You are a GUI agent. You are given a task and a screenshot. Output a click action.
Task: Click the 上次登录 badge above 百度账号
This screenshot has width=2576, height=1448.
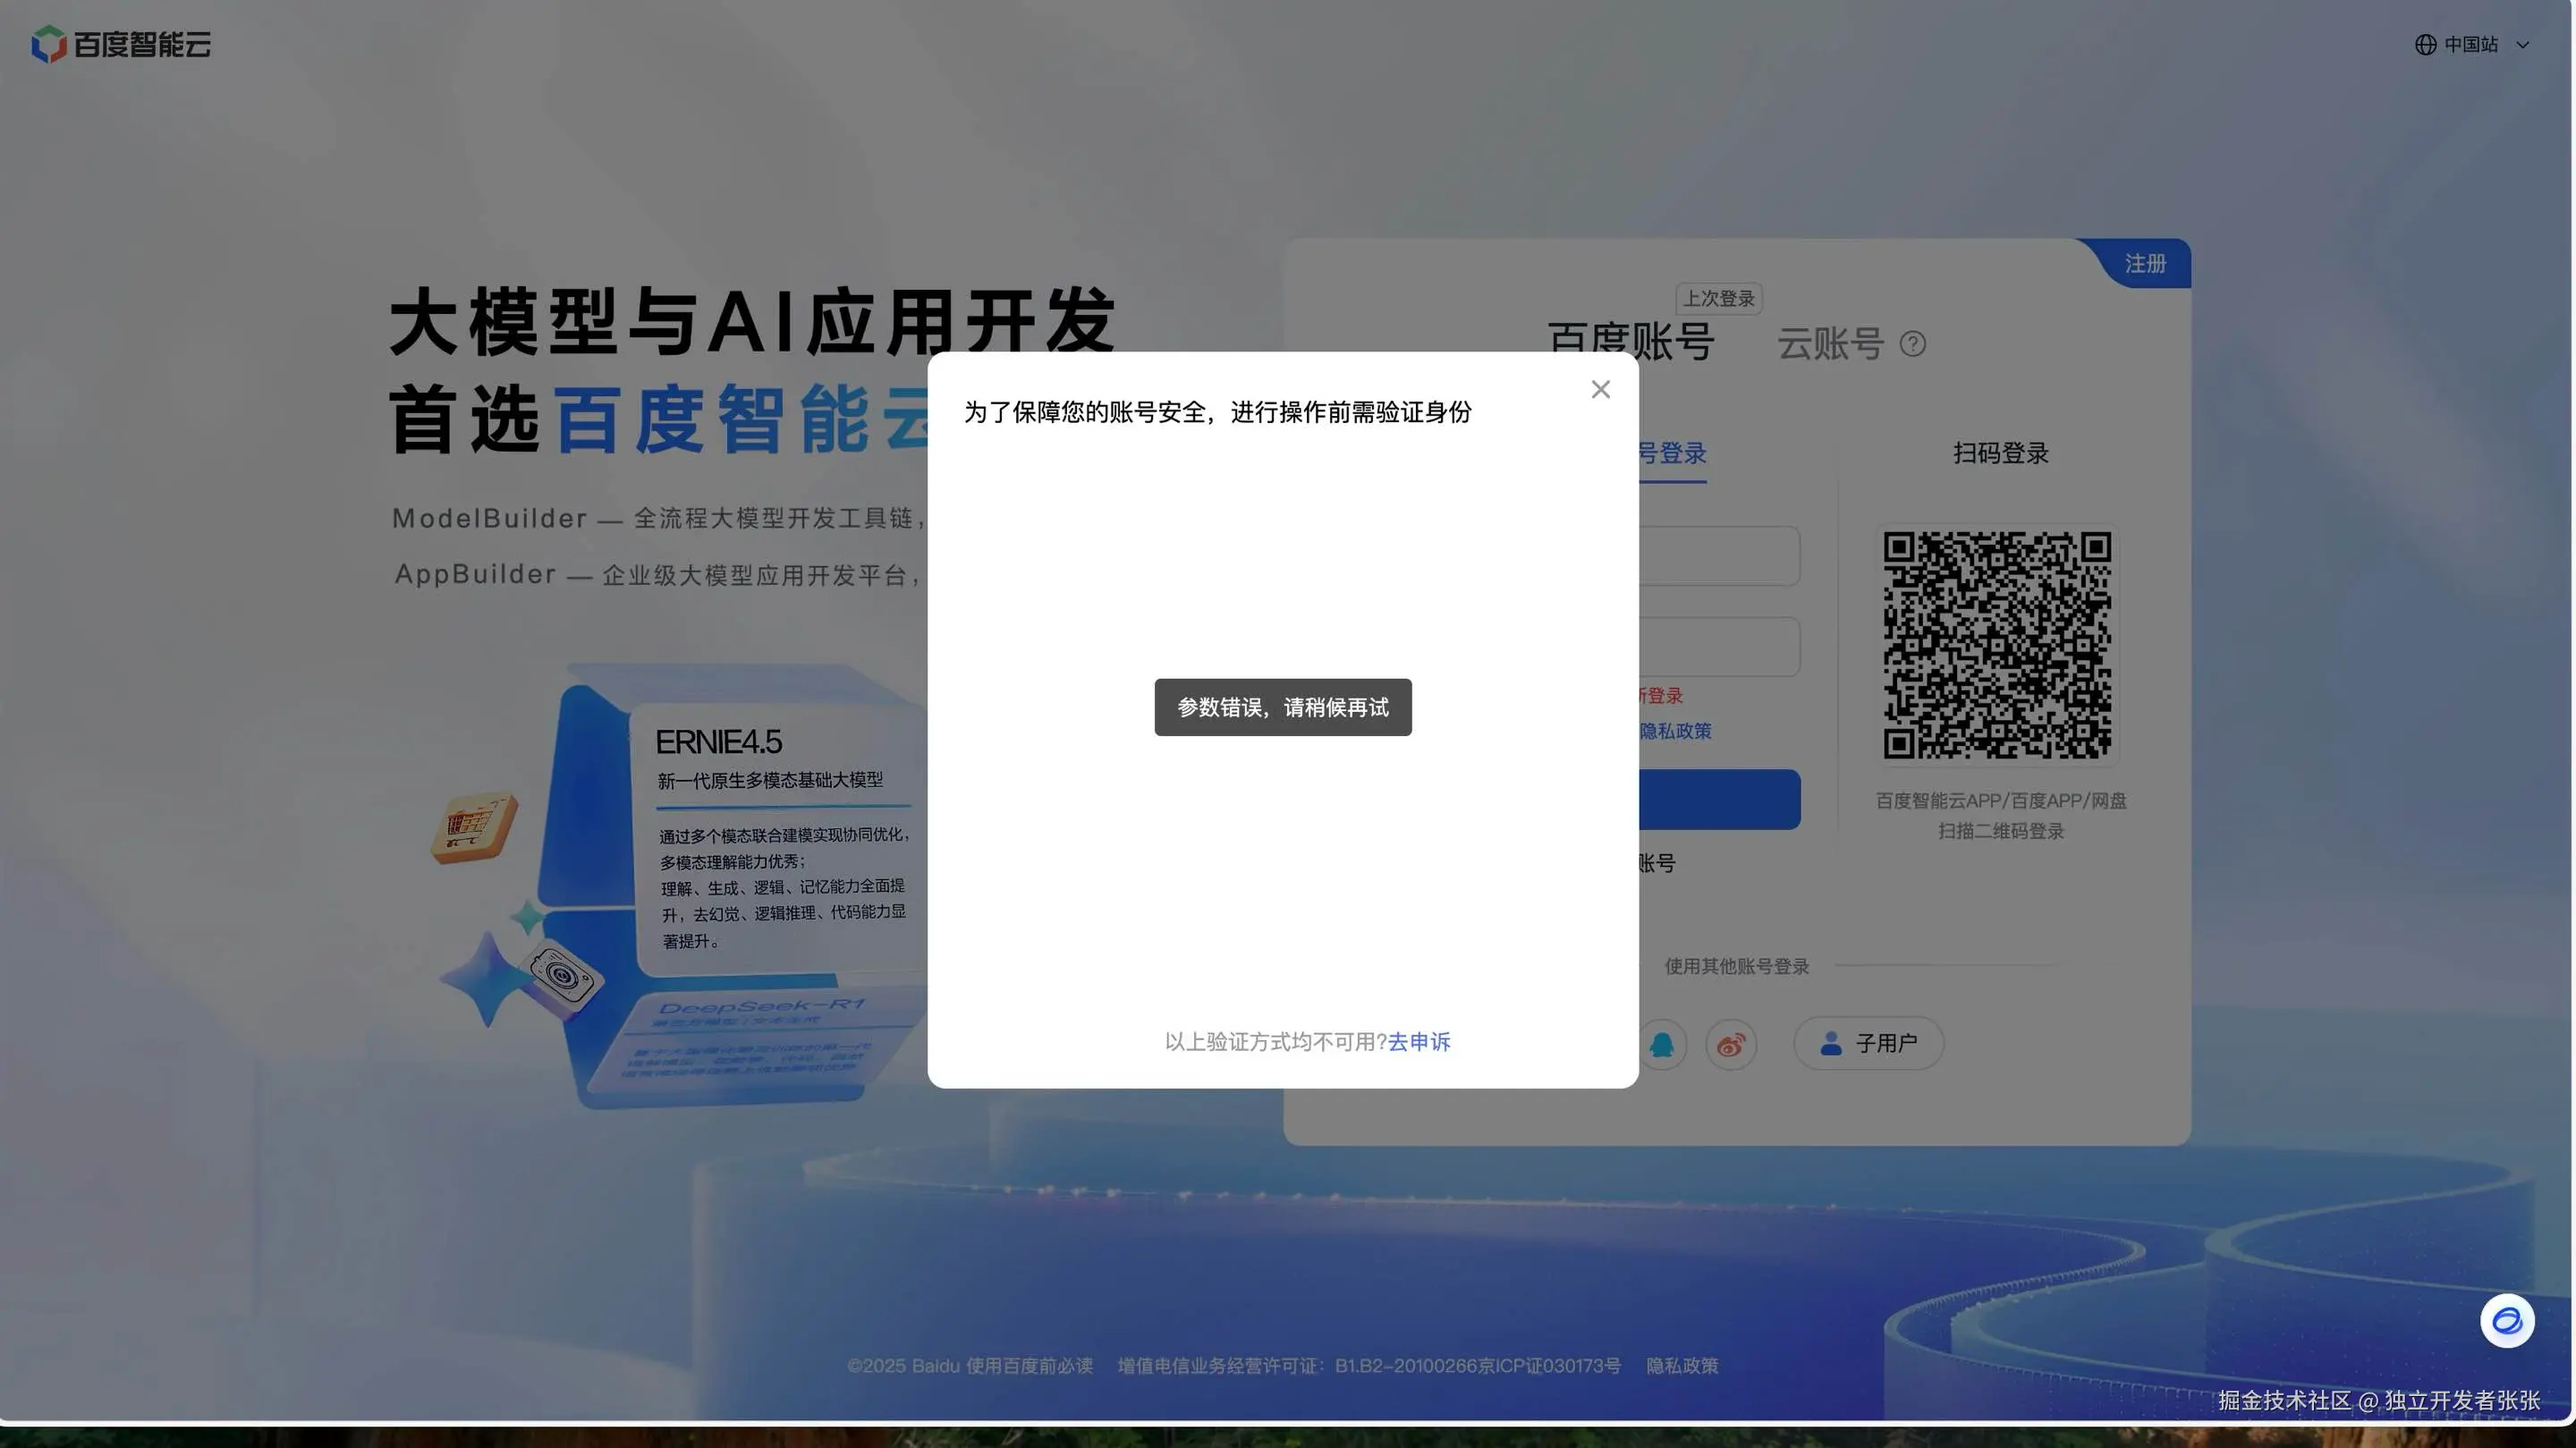click(1718, 298)
